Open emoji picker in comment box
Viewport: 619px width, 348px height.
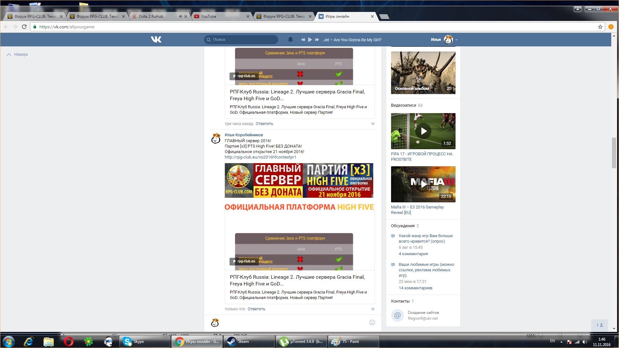click(372, 323)
